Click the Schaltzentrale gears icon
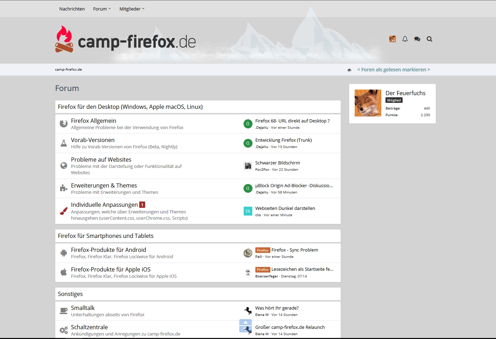496x339 pixels. click(63, 330)
